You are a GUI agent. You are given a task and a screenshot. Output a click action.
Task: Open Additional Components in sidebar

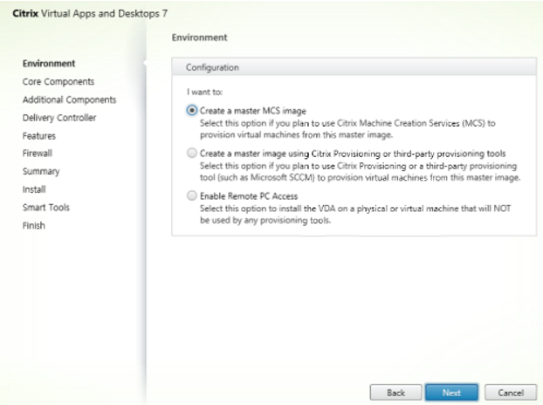click(x=69, y=100)
